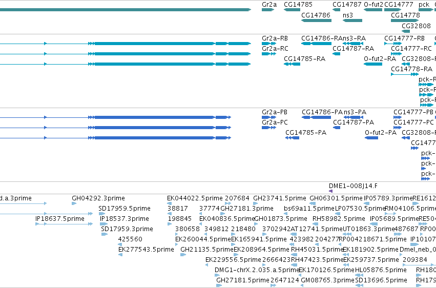
Task: Click the Gr2a-PC protein label
Action: pyautogui.click(x=275, y=122)
